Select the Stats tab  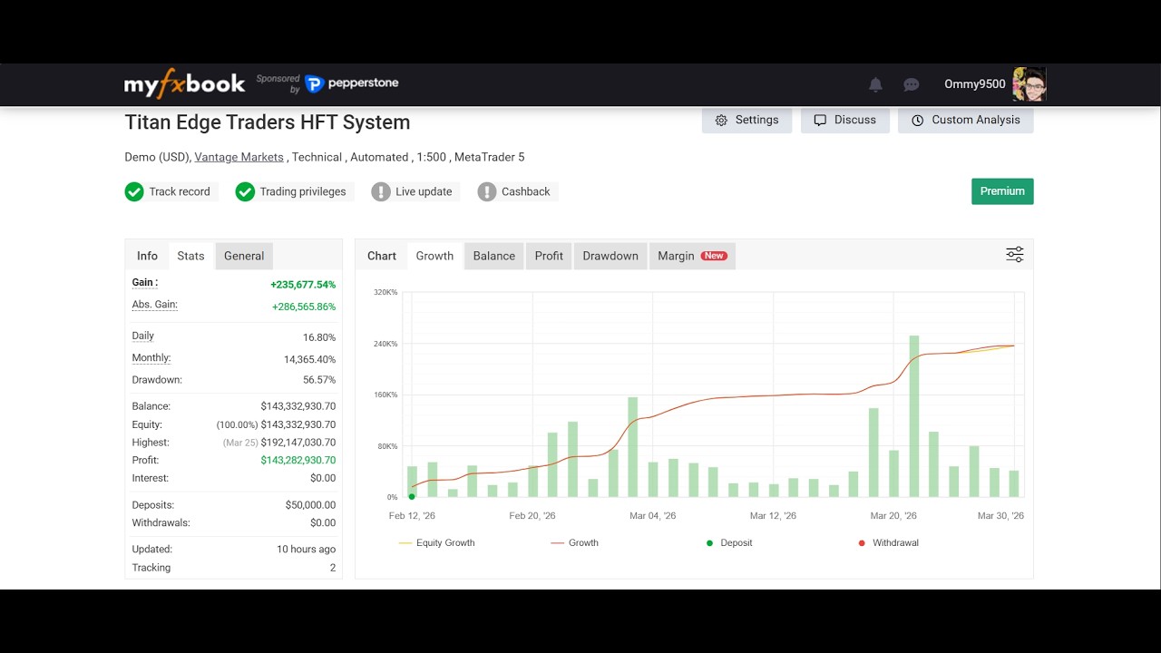tap(190, 256)
